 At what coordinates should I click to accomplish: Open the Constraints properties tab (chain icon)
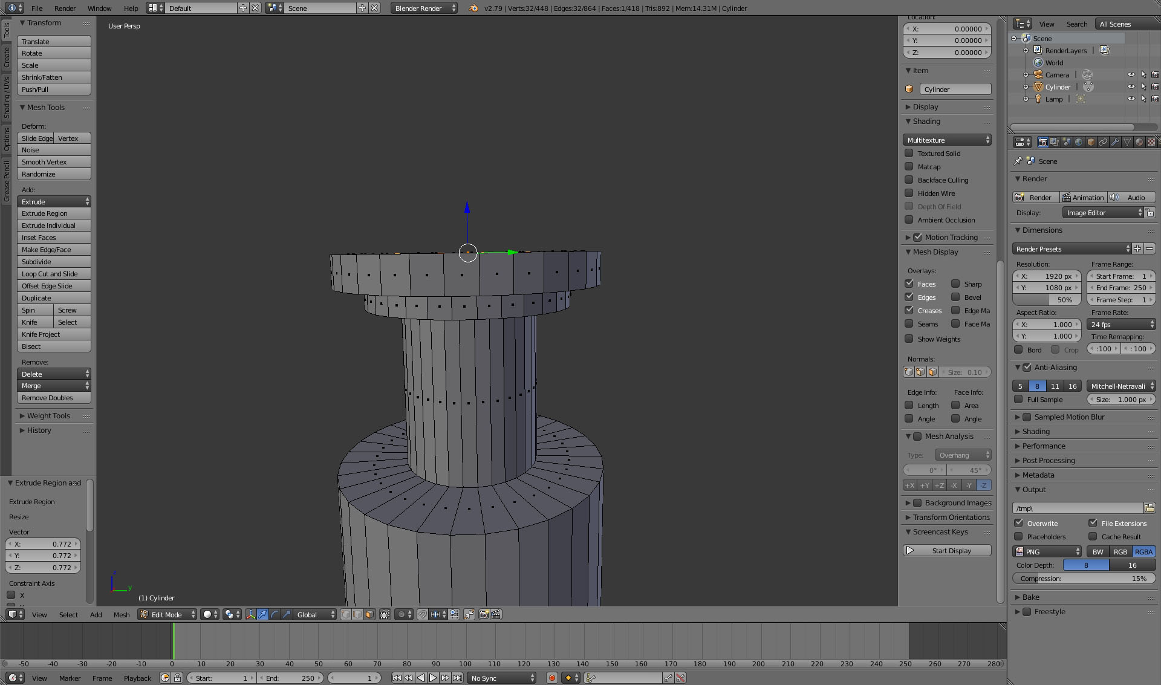(1103, 142)
